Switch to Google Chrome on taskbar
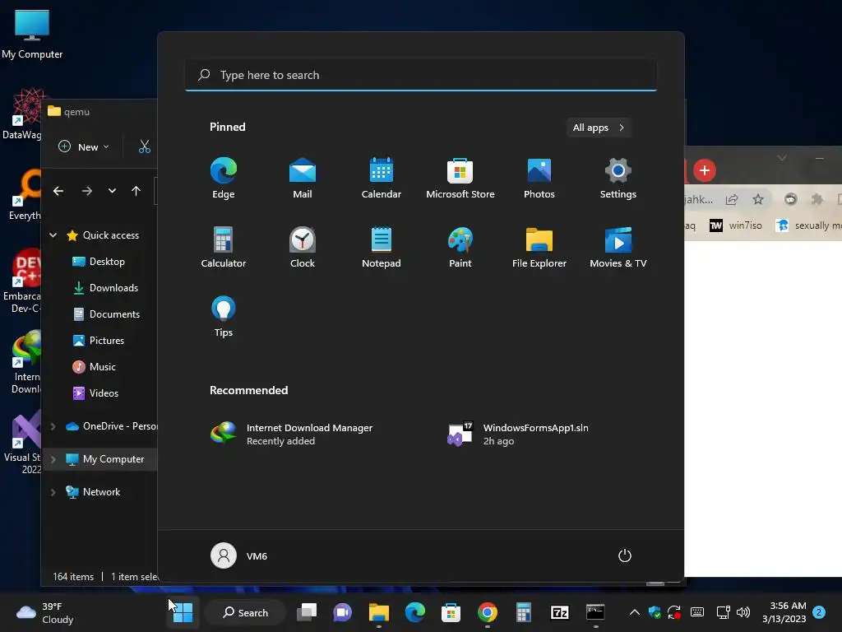The width and height of the screenshot is (842, 632). pyautogui.click(x=487, y=612)
